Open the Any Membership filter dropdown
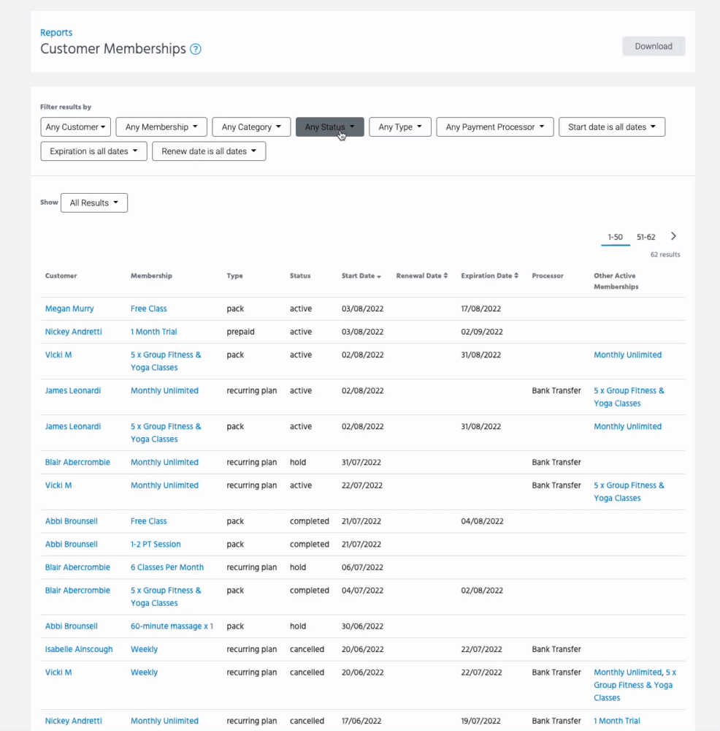The image size is (720, 731). (x=161, y=127)
